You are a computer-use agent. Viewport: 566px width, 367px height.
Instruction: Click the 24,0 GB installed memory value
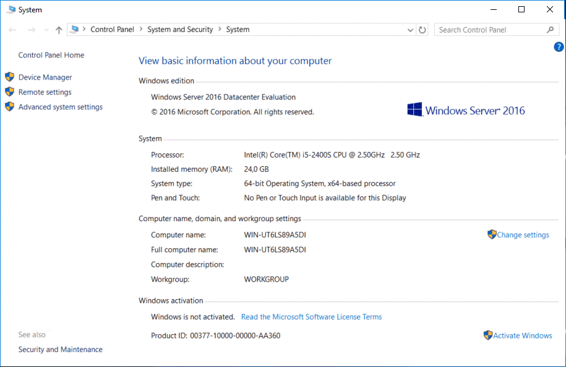(256, 169)
